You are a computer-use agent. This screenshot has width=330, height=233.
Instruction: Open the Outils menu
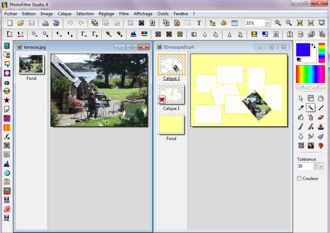pyautogui.click(x=163, y=14)
